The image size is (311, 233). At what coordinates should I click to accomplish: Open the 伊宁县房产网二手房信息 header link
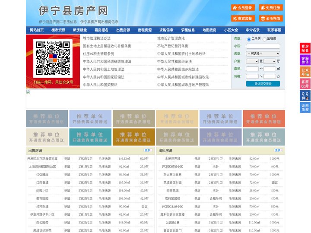pyautogui.click(x=58, y=22)
